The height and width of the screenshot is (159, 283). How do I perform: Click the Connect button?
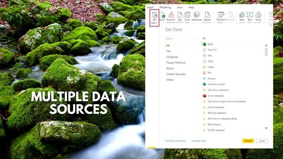pos(248,141)
